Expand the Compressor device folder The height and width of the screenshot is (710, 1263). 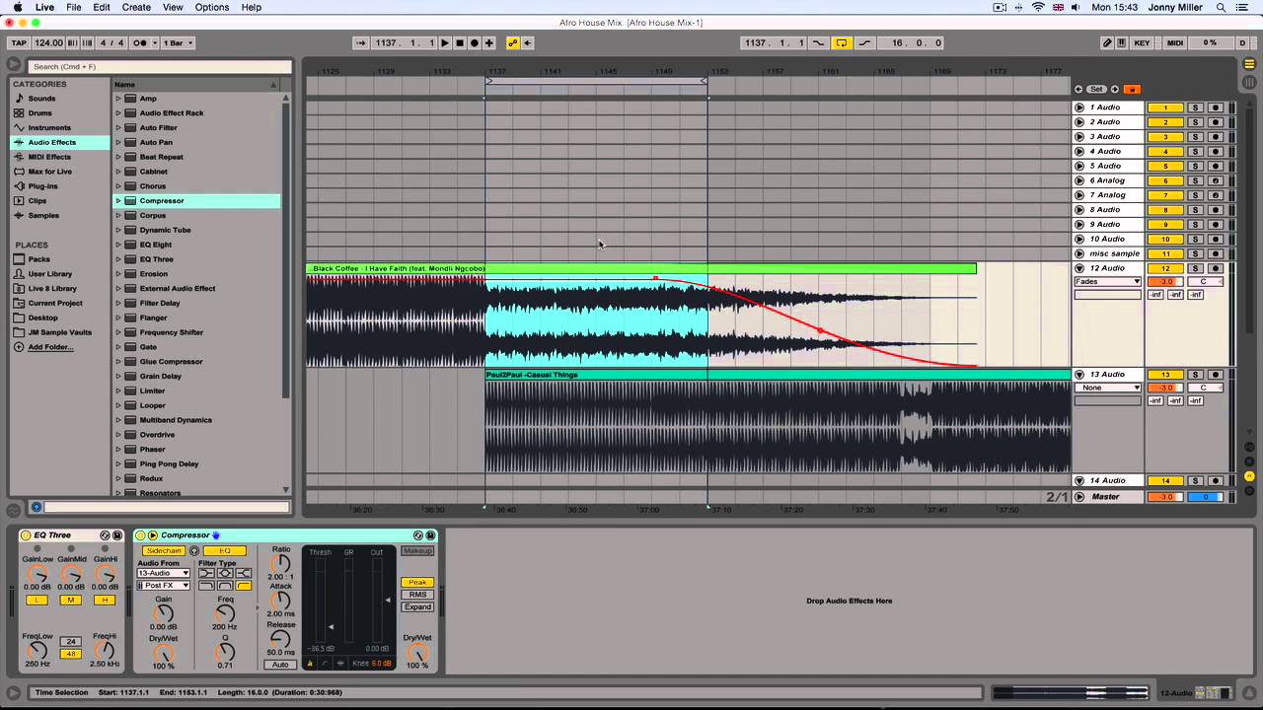click(118, 201)
